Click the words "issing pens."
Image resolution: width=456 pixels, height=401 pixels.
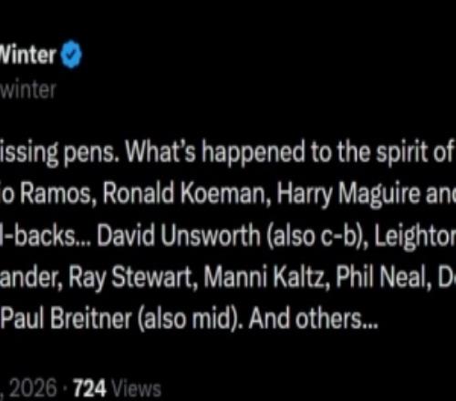(x=59, y=153)
